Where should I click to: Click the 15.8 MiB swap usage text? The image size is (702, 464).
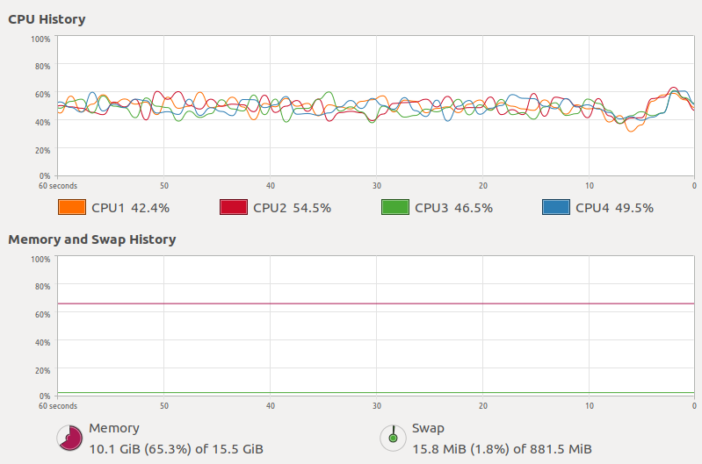tap(502, 449)
